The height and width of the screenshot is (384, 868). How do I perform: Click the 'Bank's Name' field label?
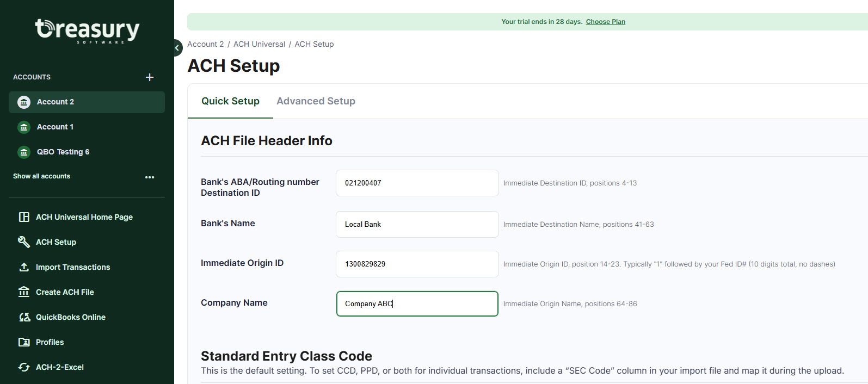tap(228, 224)
